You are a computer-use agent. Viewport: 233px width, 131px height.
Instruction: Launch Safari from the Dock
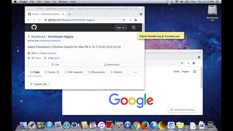click(x=67, y=125)
